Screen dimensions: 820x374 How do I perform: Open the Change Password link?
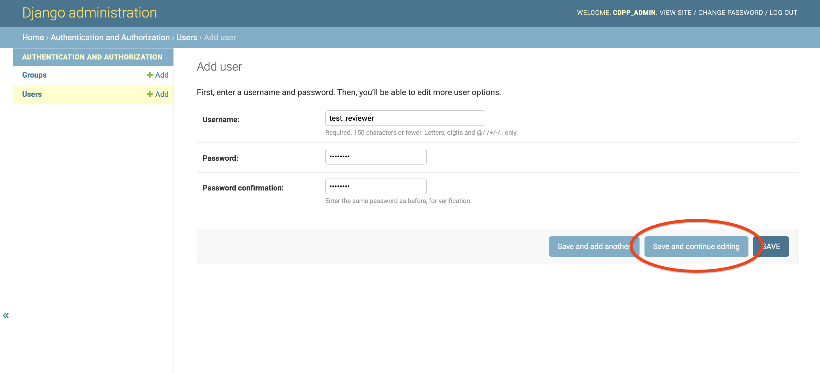click(731, 13)
